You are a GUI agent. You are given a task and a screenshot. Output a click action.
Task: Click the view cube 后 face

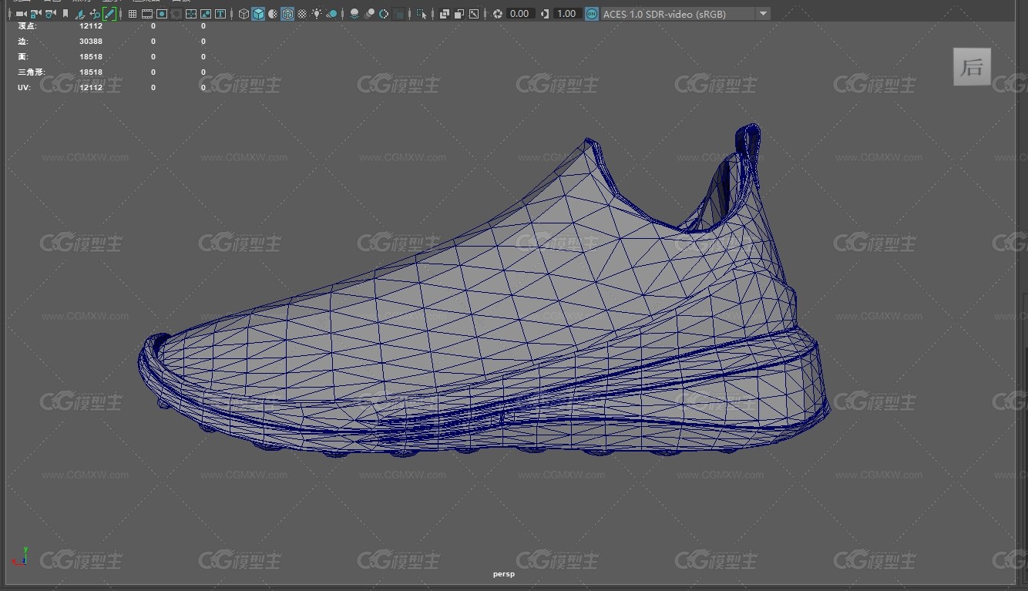pos(972,67)
